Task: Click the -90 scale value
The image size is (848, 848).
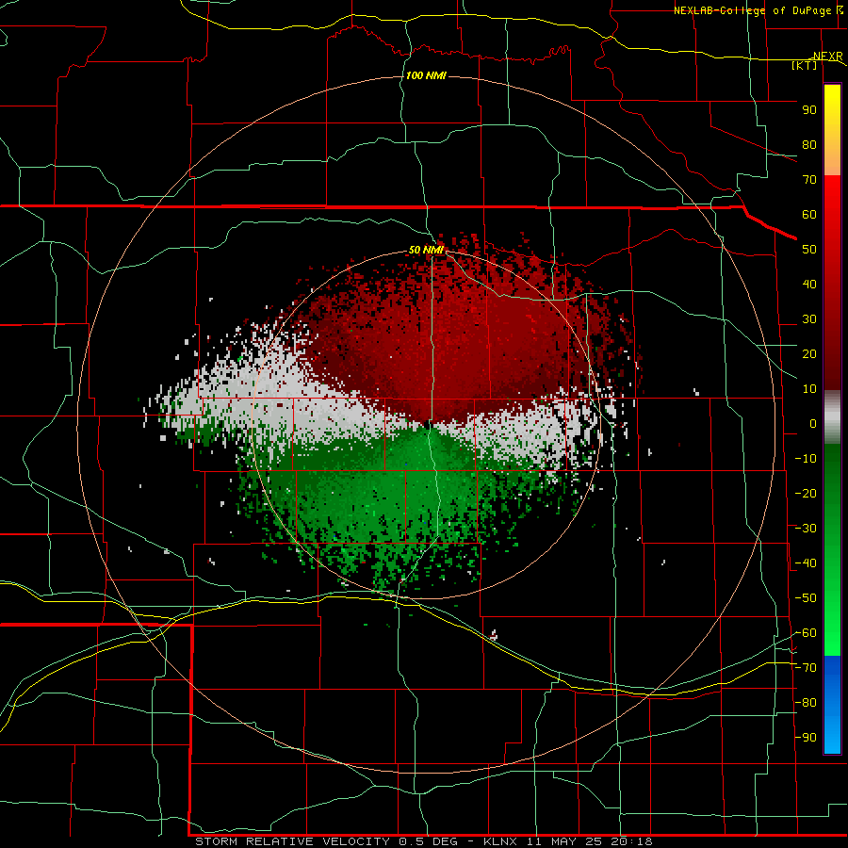Action: tap(806, 738)
